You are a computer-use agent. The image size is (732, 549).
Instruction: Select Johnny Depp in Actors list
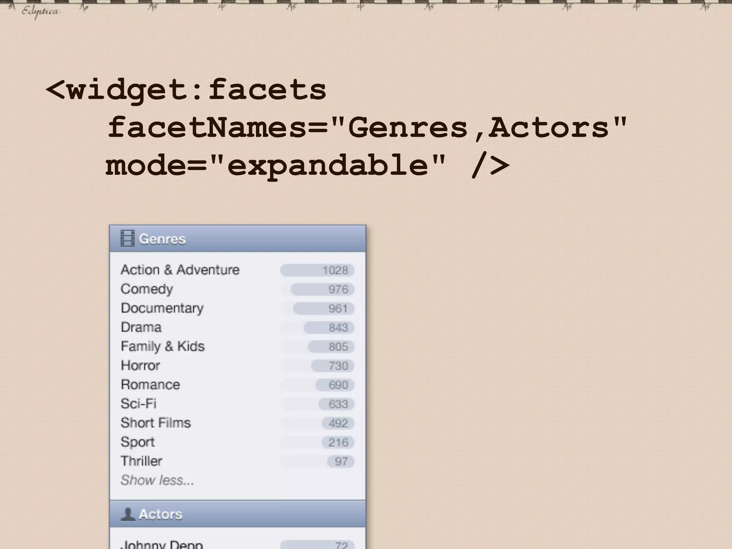point(162,545)
